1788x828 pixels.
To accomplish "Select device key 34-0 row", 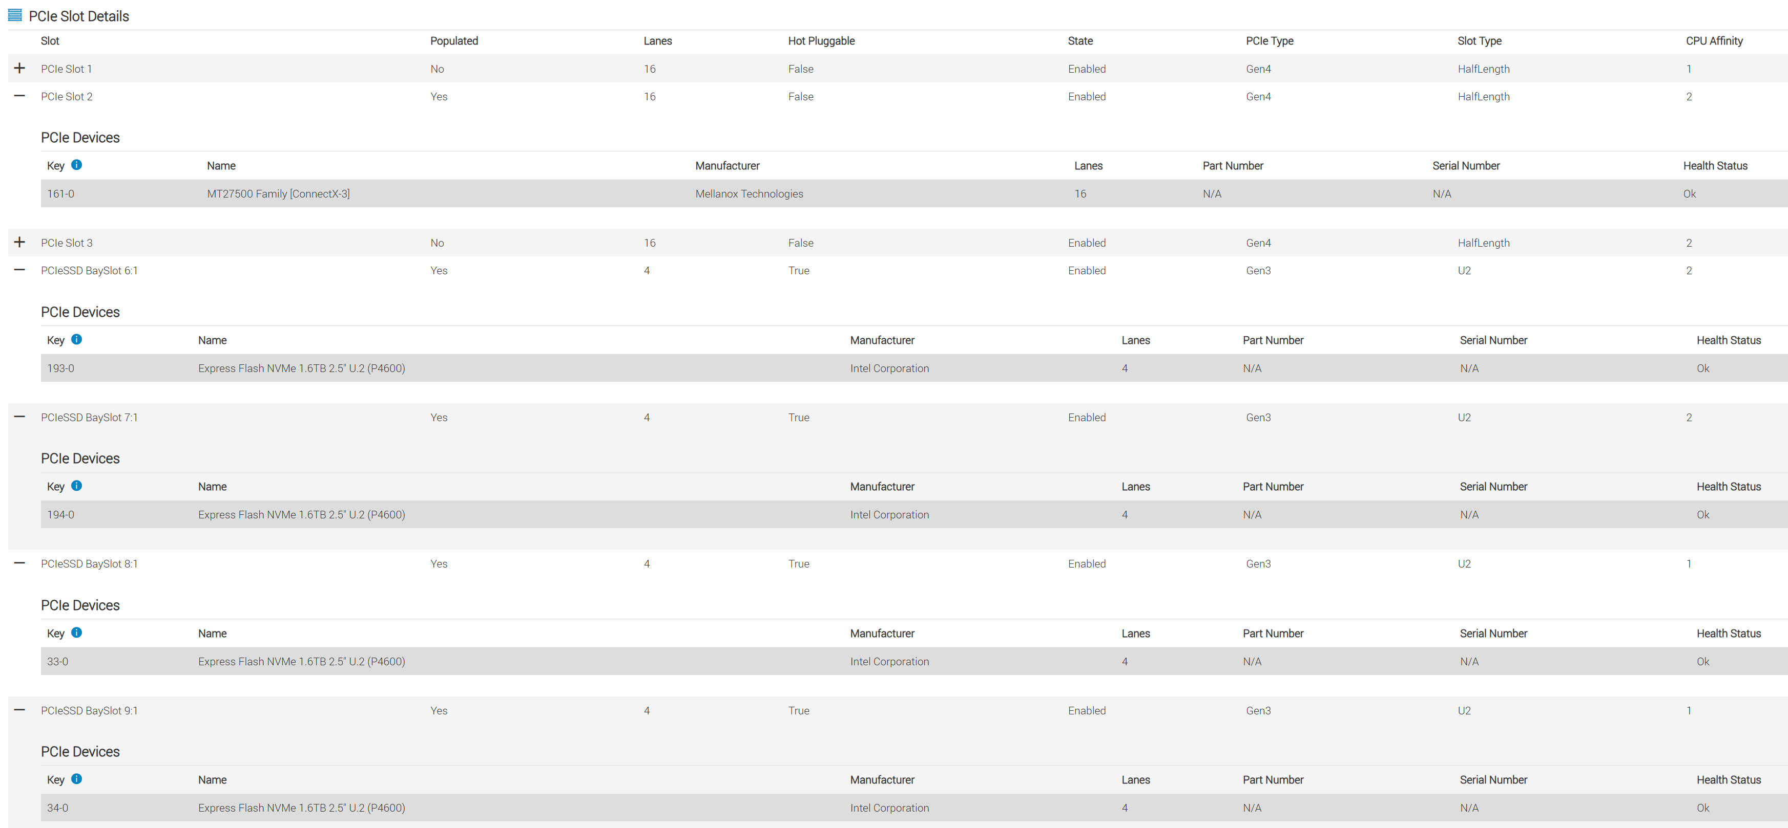I will [914, 808].
